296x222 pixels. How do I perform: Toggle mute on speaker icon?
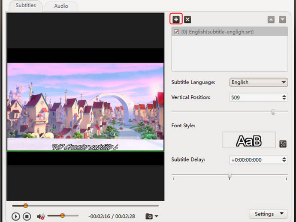pos(41,216)
